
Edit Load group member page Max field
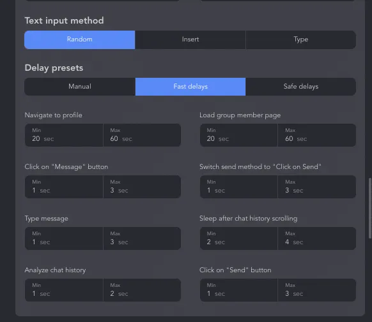coord(317,135)
